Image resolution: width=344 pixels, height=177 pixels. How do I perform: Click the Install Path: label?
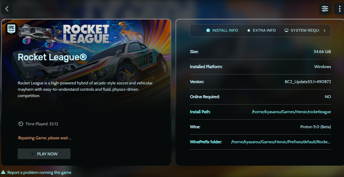(200, 112)
